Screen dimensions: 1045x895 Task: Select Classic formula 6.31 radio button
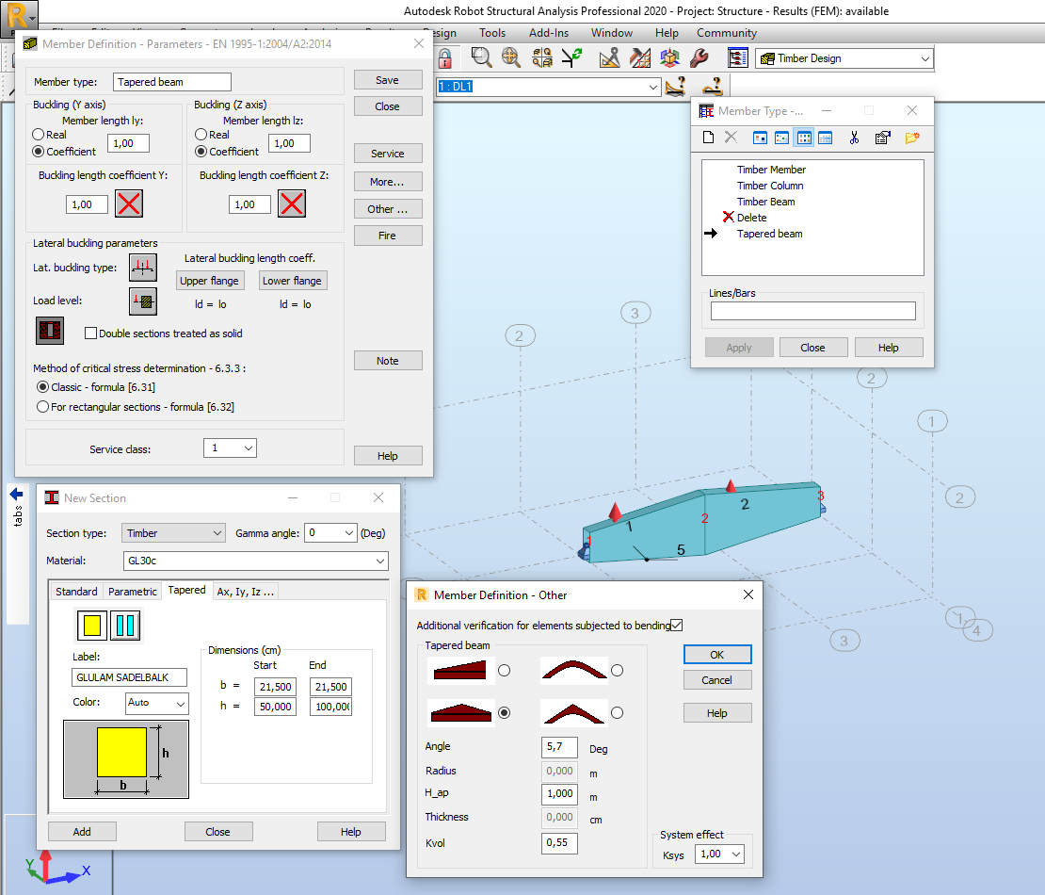click(43, 387)
